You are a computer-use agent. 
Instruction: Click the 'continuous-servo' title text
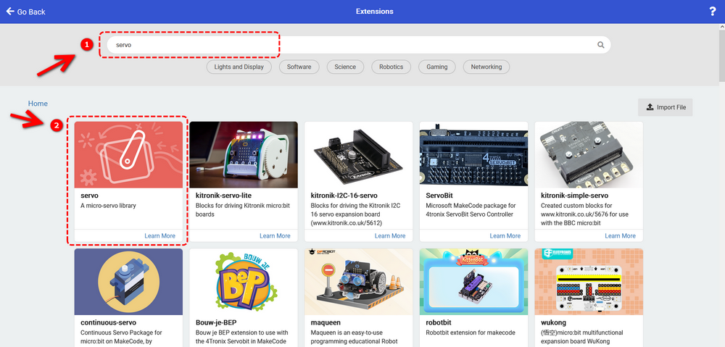108,322
